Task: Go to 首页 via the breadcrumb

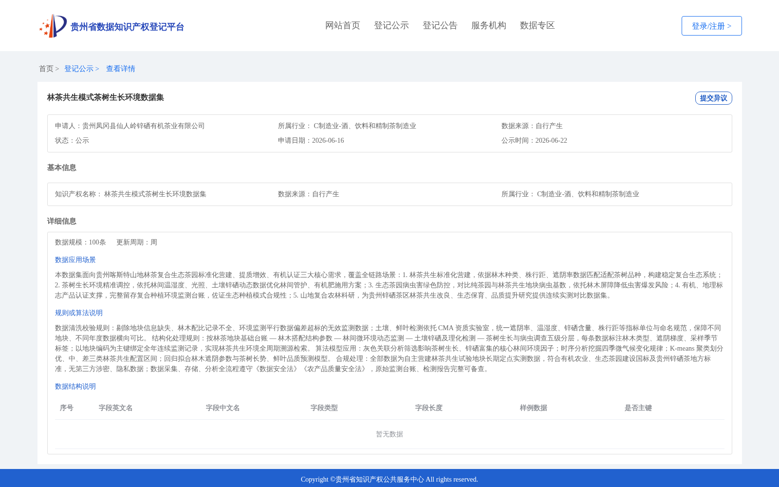Action: [46, 69]
